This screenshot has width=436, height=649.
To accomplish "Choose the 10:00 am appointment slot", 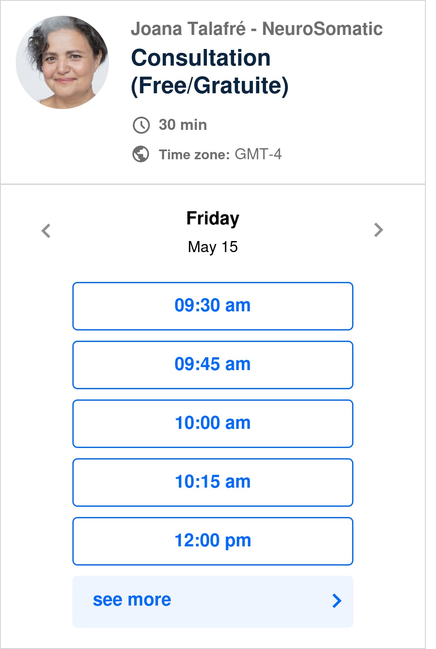I will 213,424.
